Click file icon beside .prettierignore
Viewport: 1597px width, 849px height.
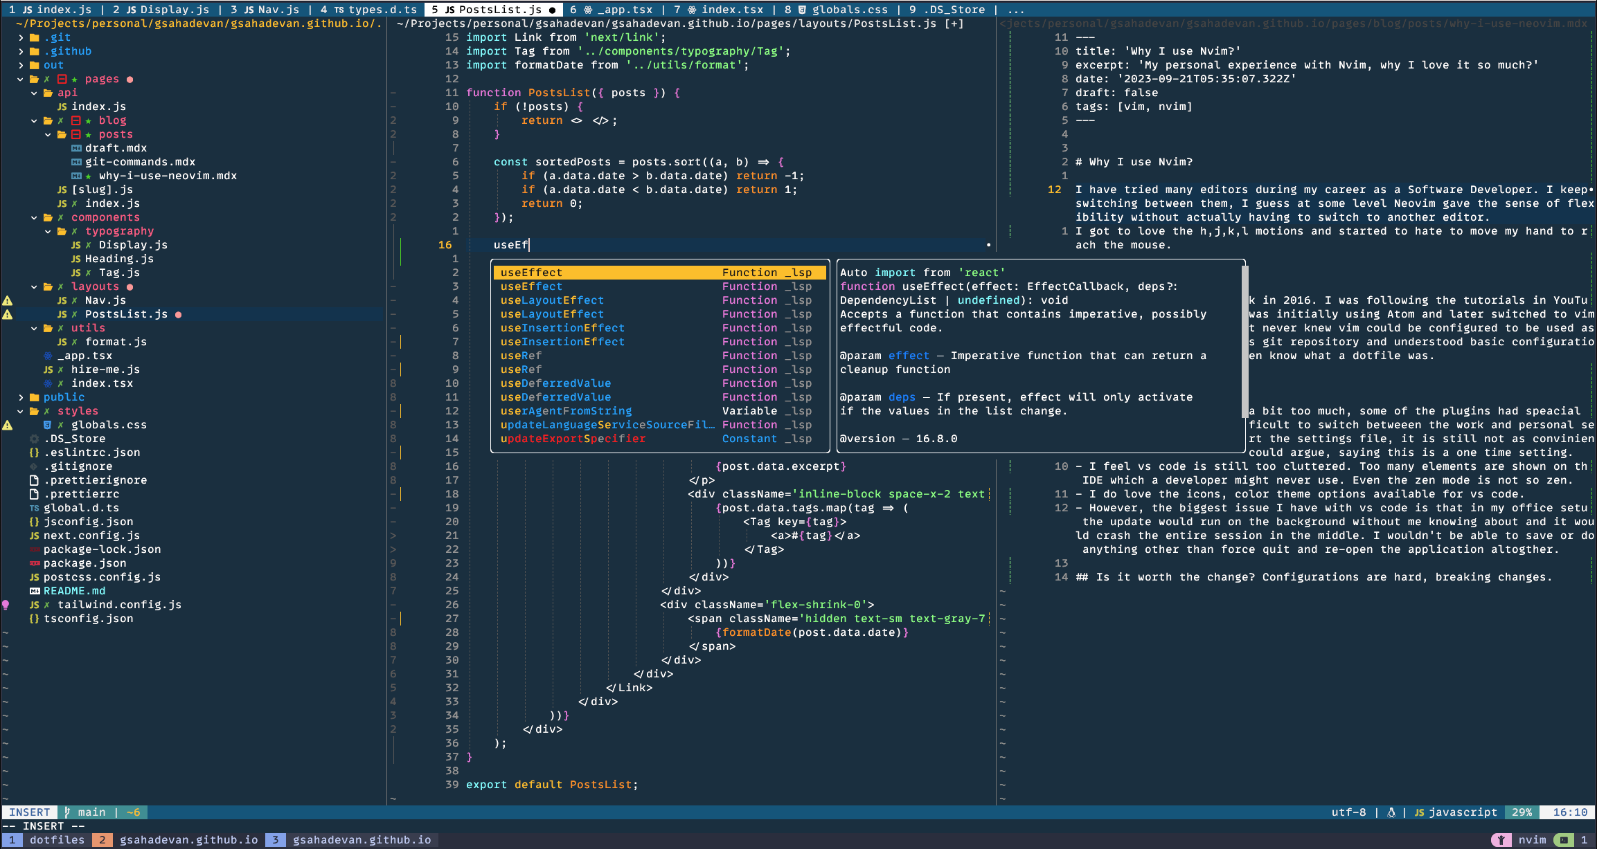(x=34, y=480)
